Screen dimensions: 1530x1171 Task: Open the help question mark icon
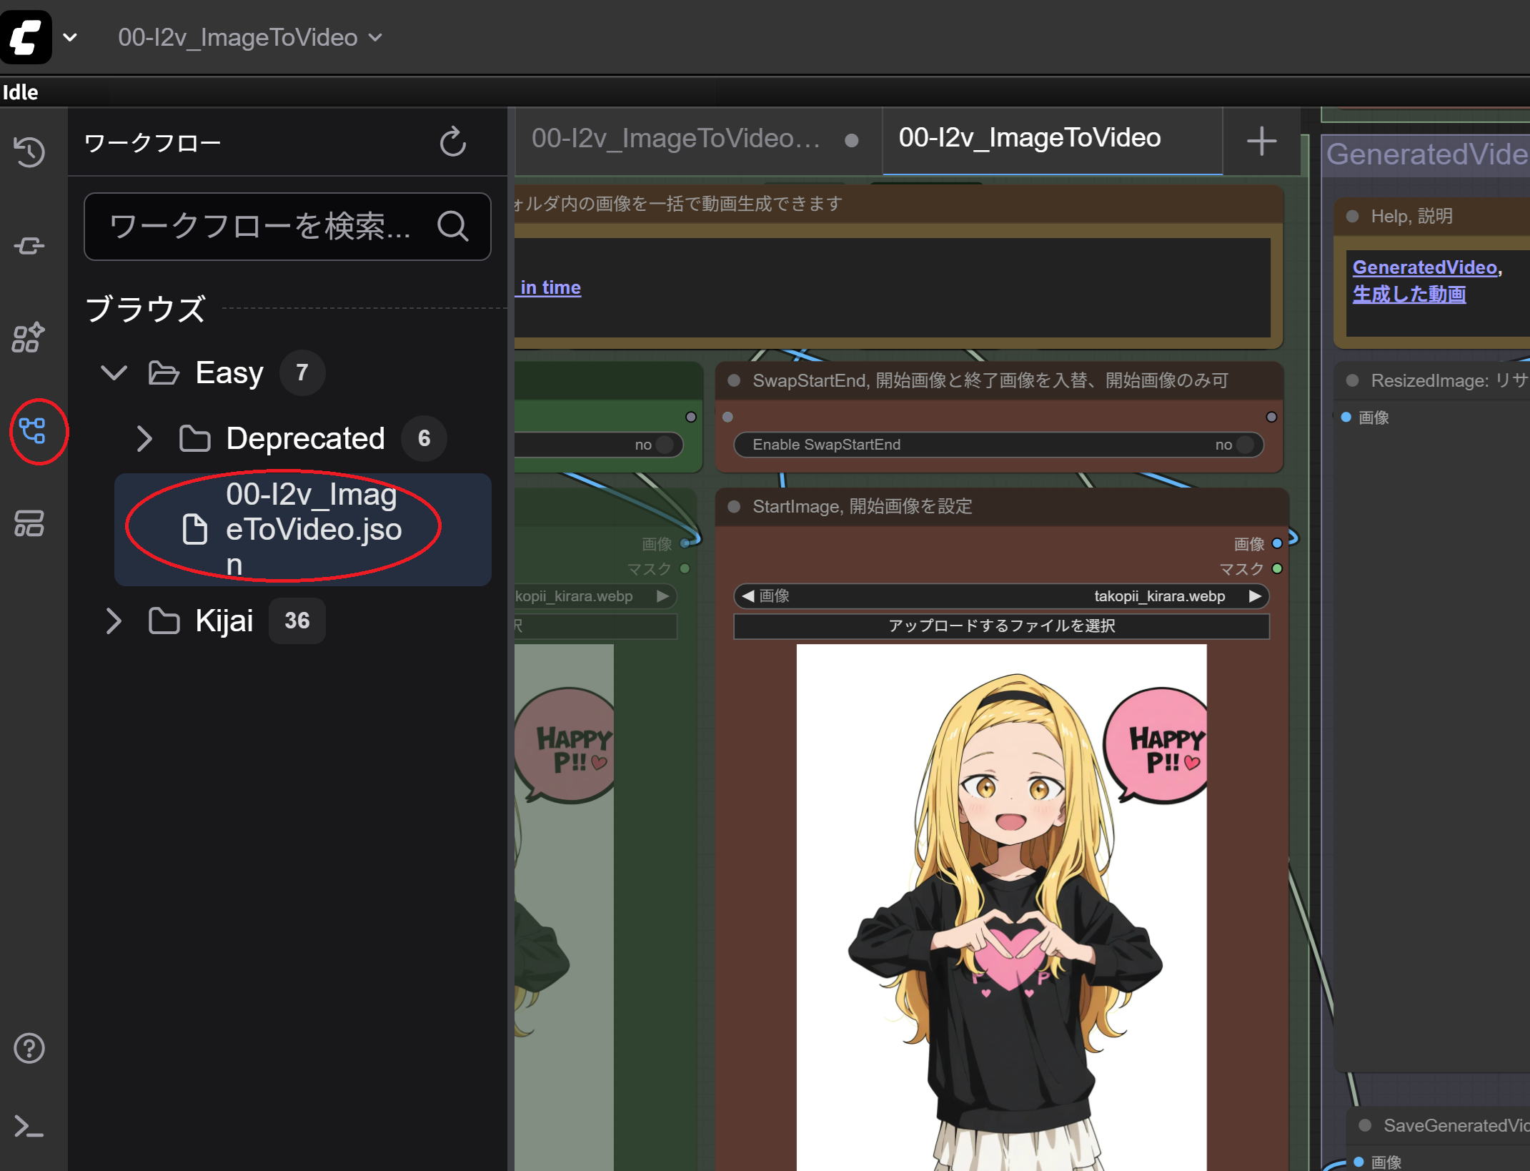pos(29,1048)
